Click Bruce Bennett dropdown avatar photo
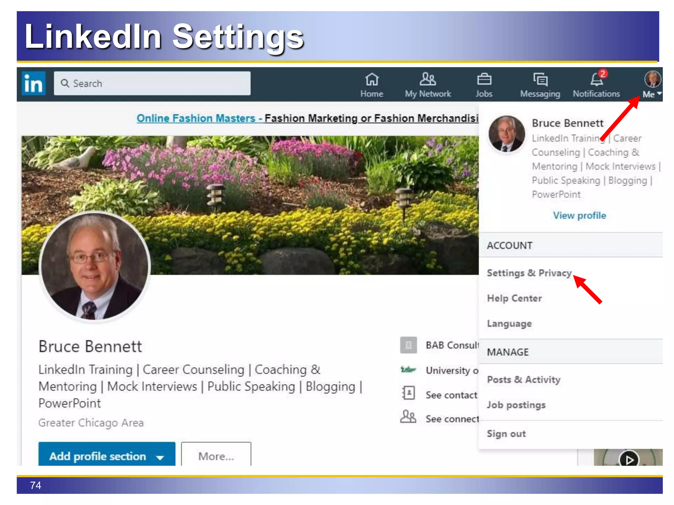Viewport: 674px width, 505px height. (507, 134)
